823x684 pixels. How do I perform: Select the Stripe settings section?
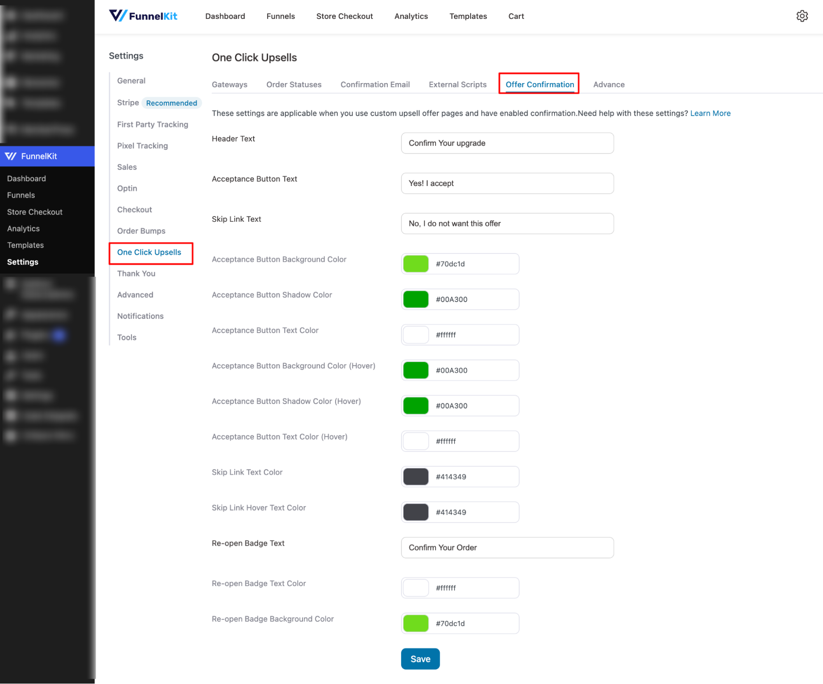click(x=128, y=102)
